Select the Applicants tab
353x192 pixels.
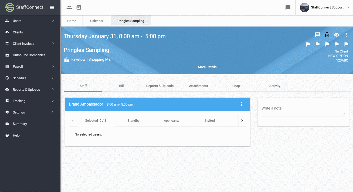coord(172,121)
